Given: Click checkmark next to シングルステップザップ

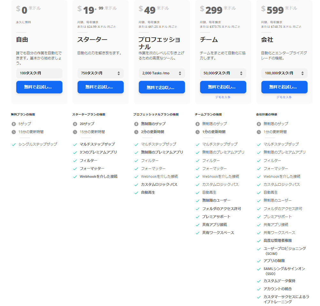Looking at the screenshot, I should pos(14,145).
